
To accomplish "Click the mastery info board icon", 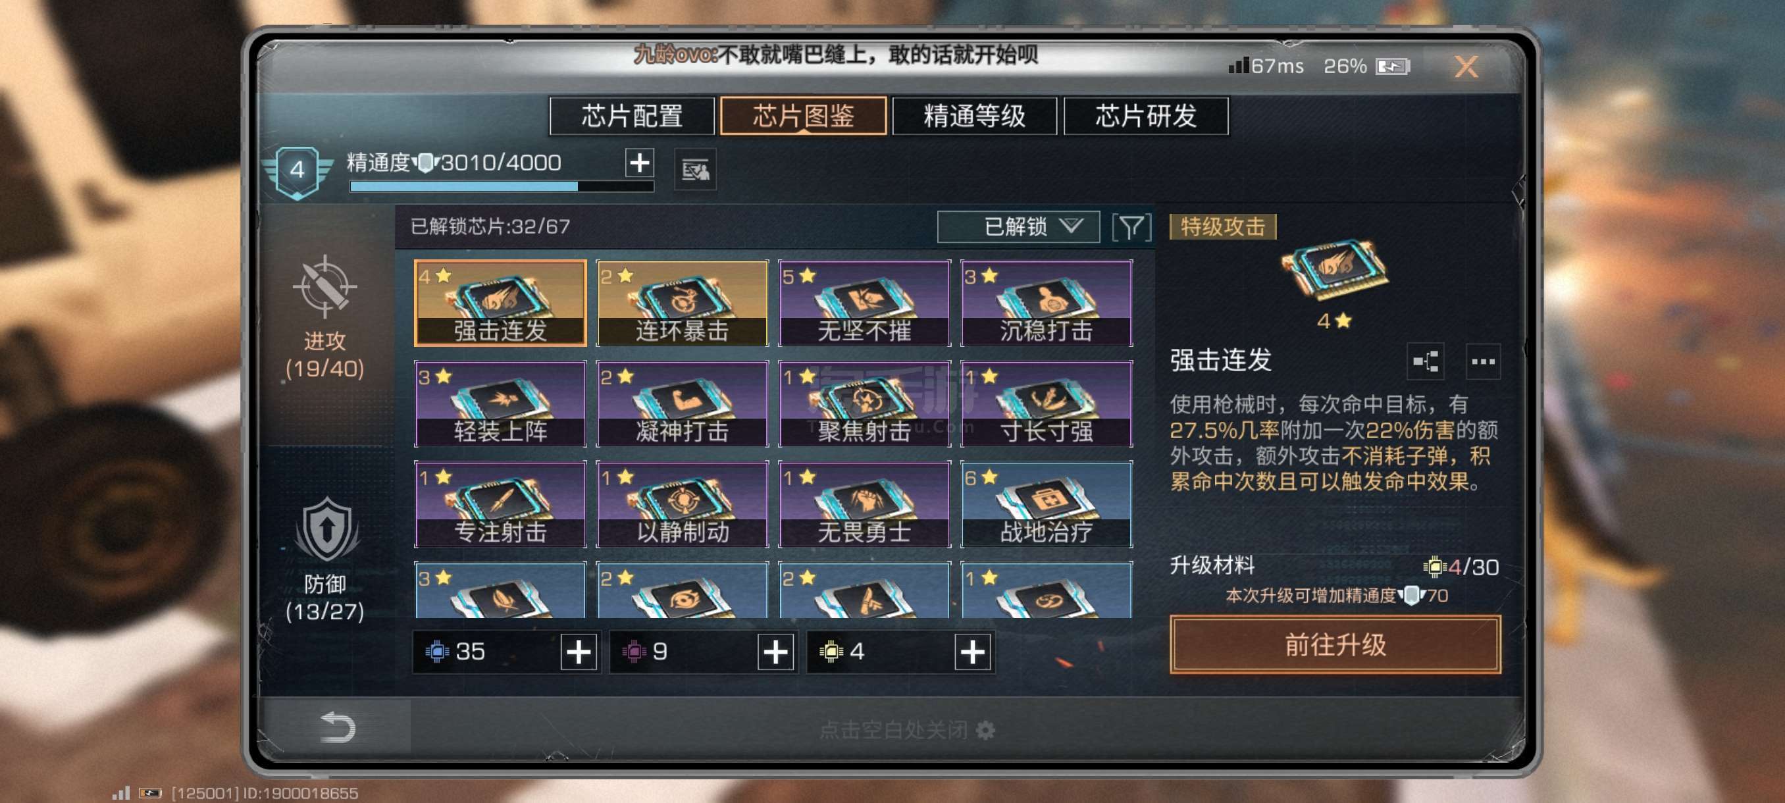I will coord(695,168).
